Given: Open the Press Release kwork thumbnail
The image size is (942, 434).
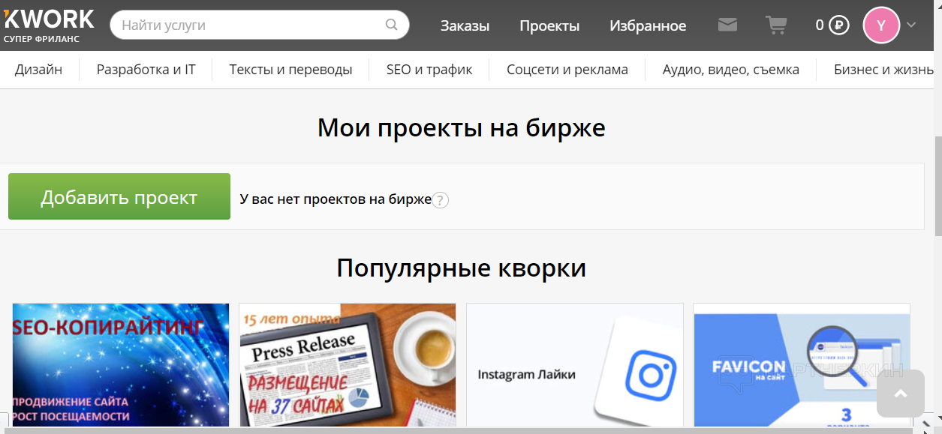Looking at the screenshot, I should [x=348, y=365].
